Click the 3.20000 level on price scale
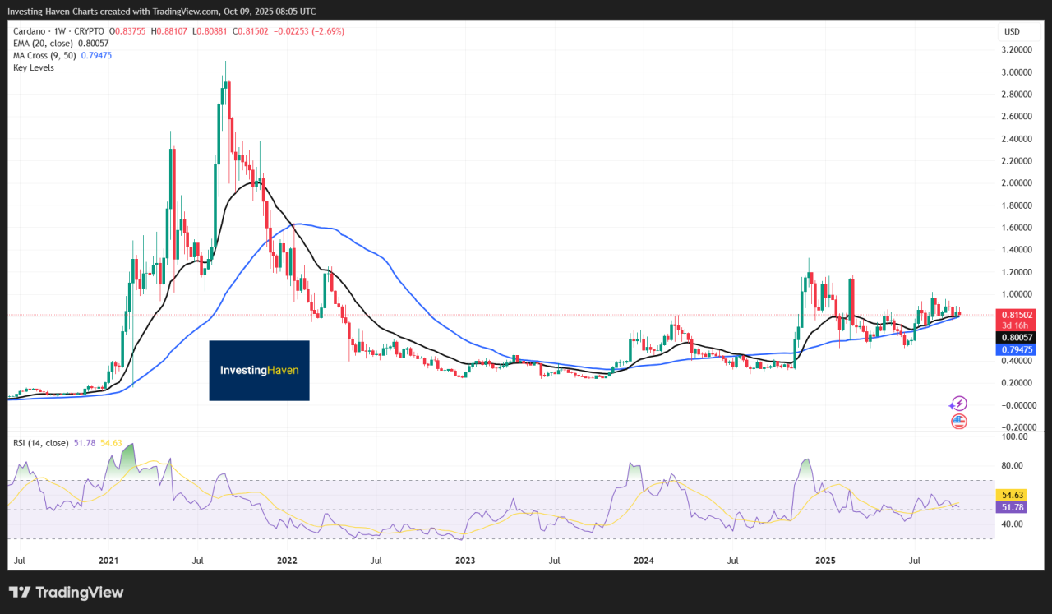 (x=1019, y=50)
